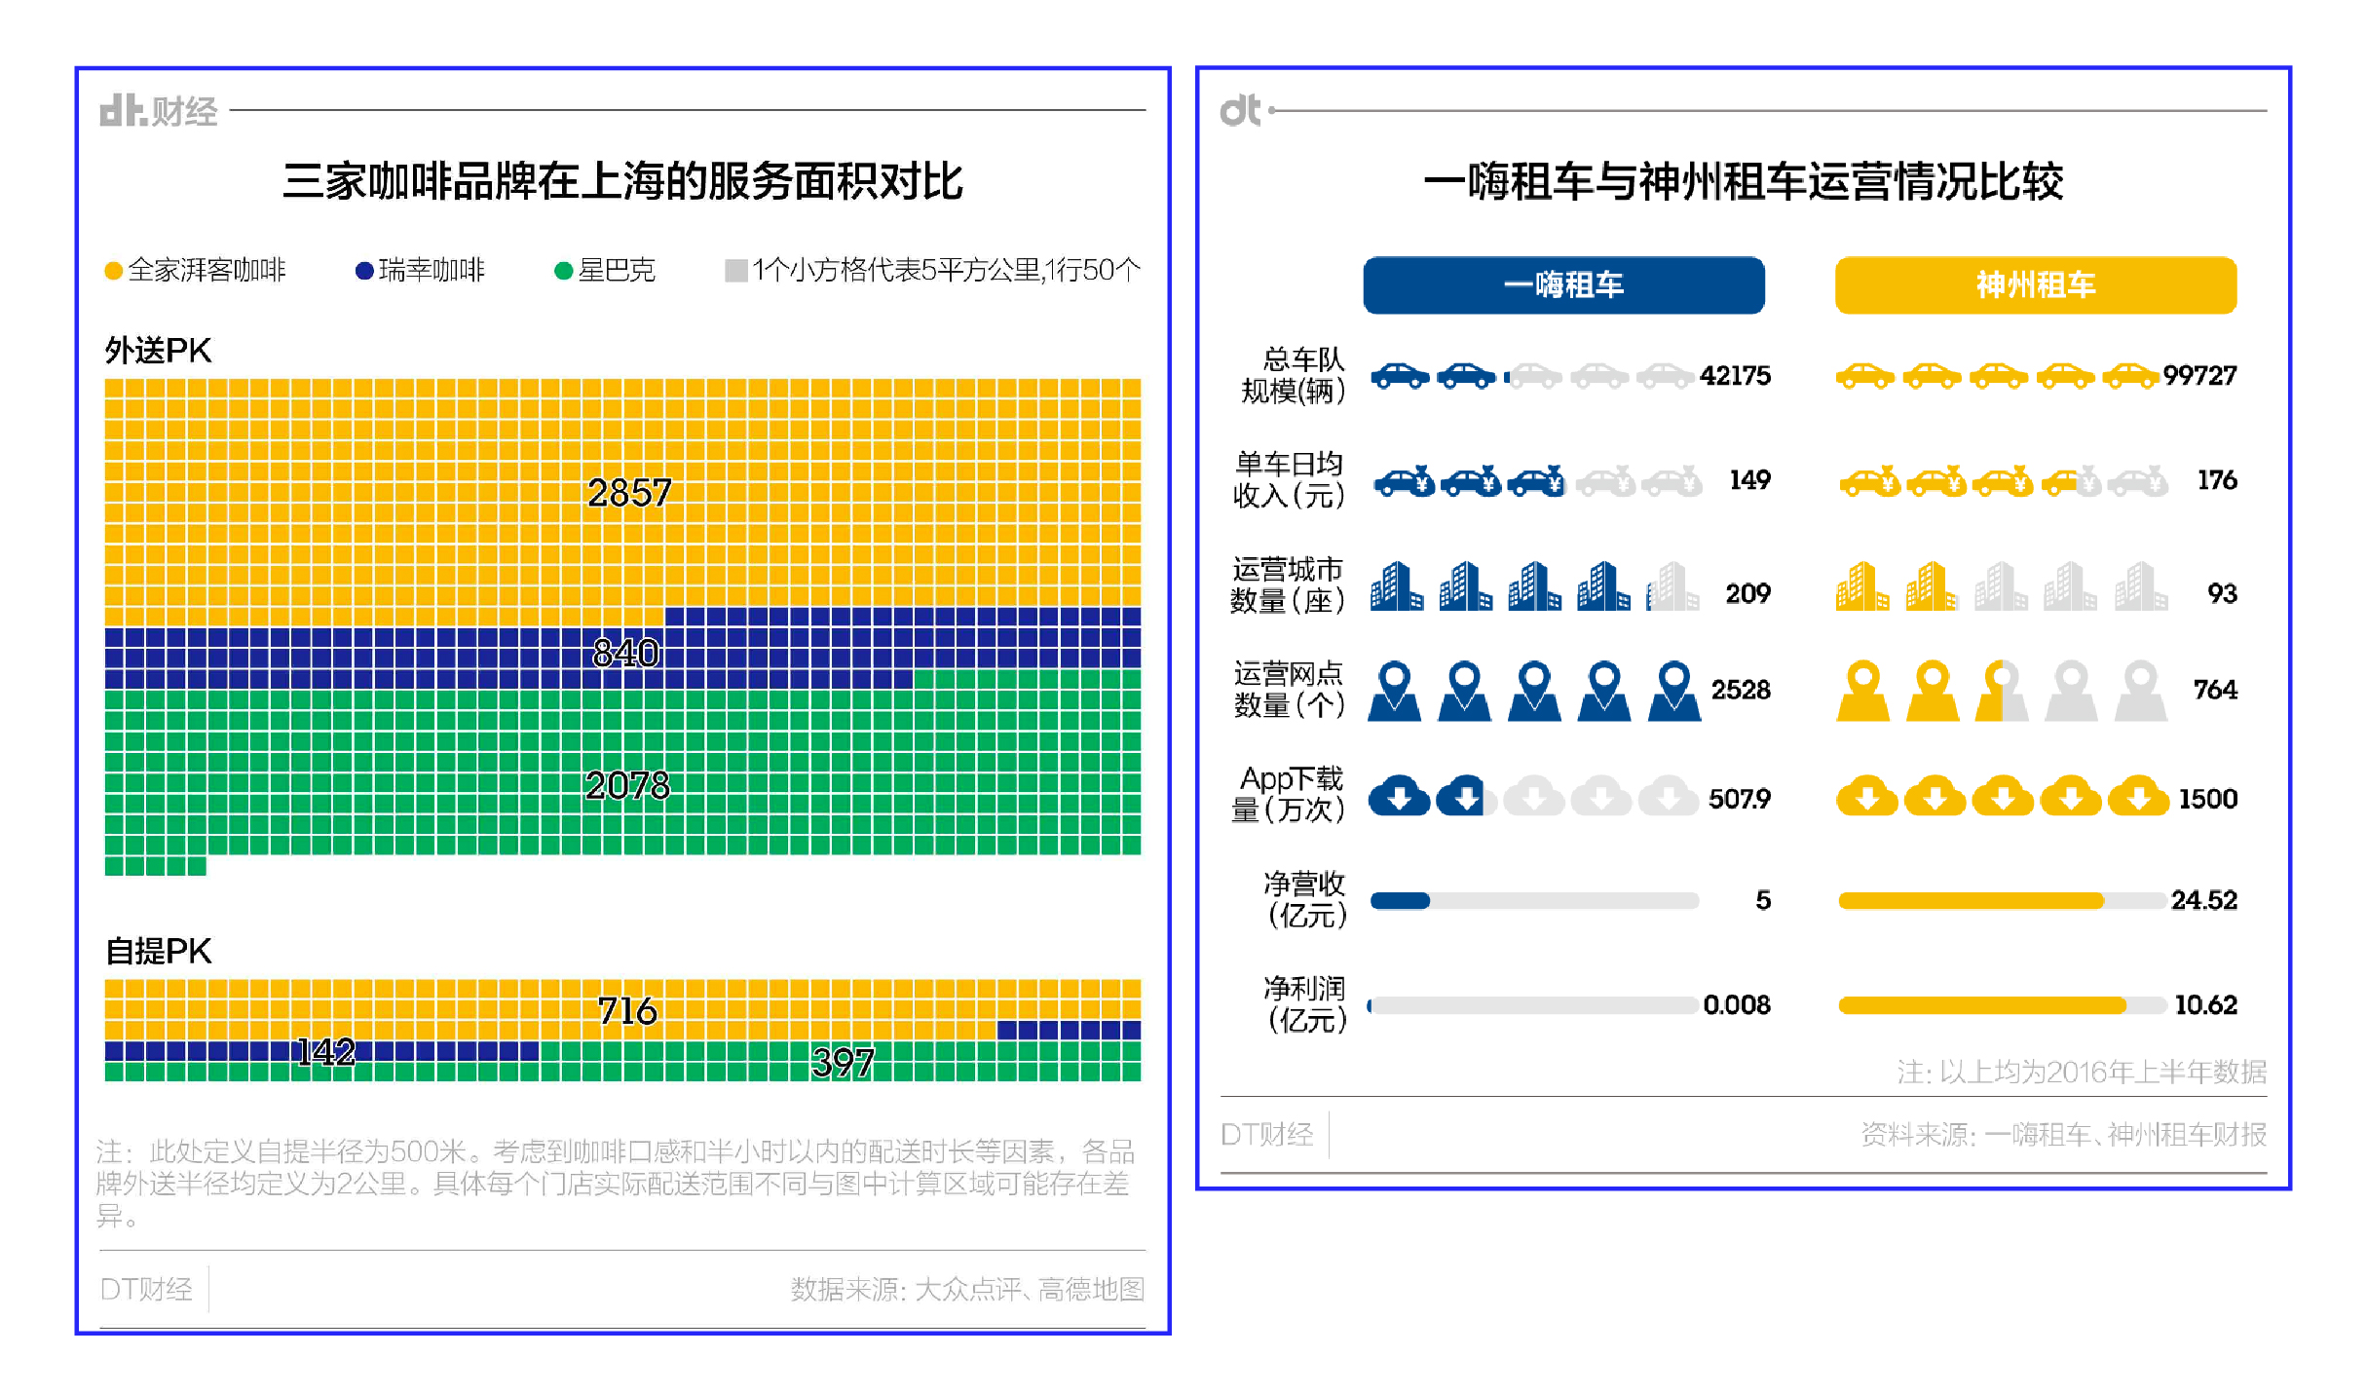Click the 神州租车 净营收 yellow progress bar
The width and height of the screenshot is (2367, 1394).
(1970, 901)
